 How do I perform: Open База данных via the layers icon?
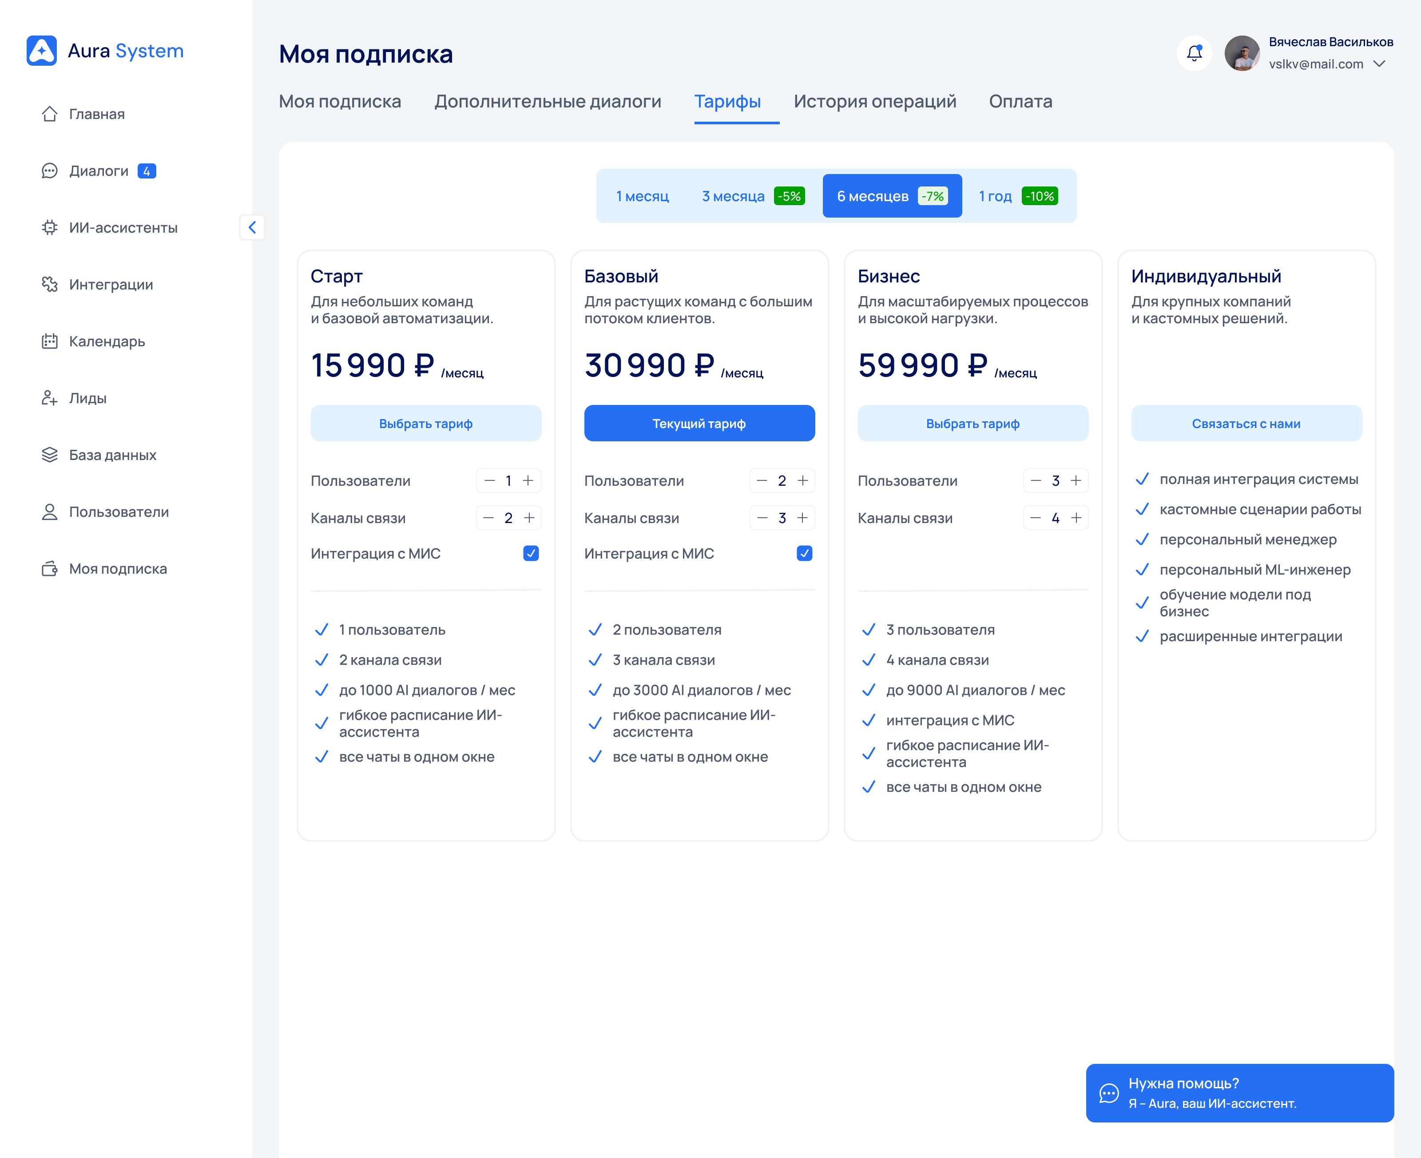point(49,455)
